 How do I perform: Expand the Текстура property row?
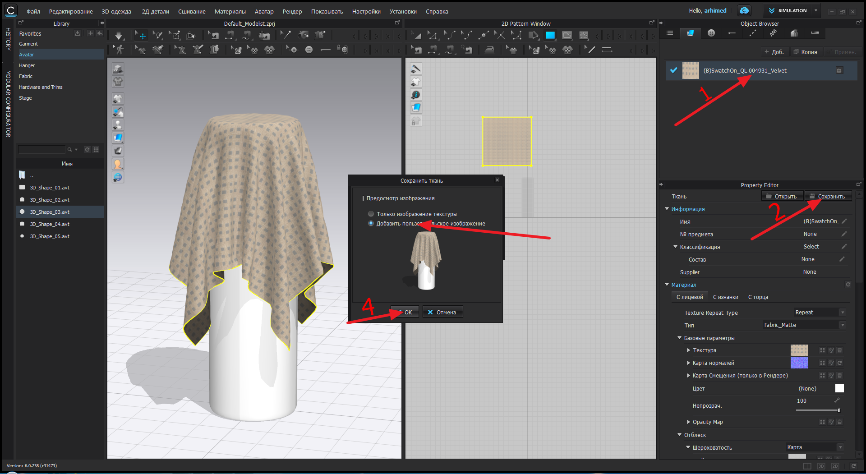click(688, 350)
